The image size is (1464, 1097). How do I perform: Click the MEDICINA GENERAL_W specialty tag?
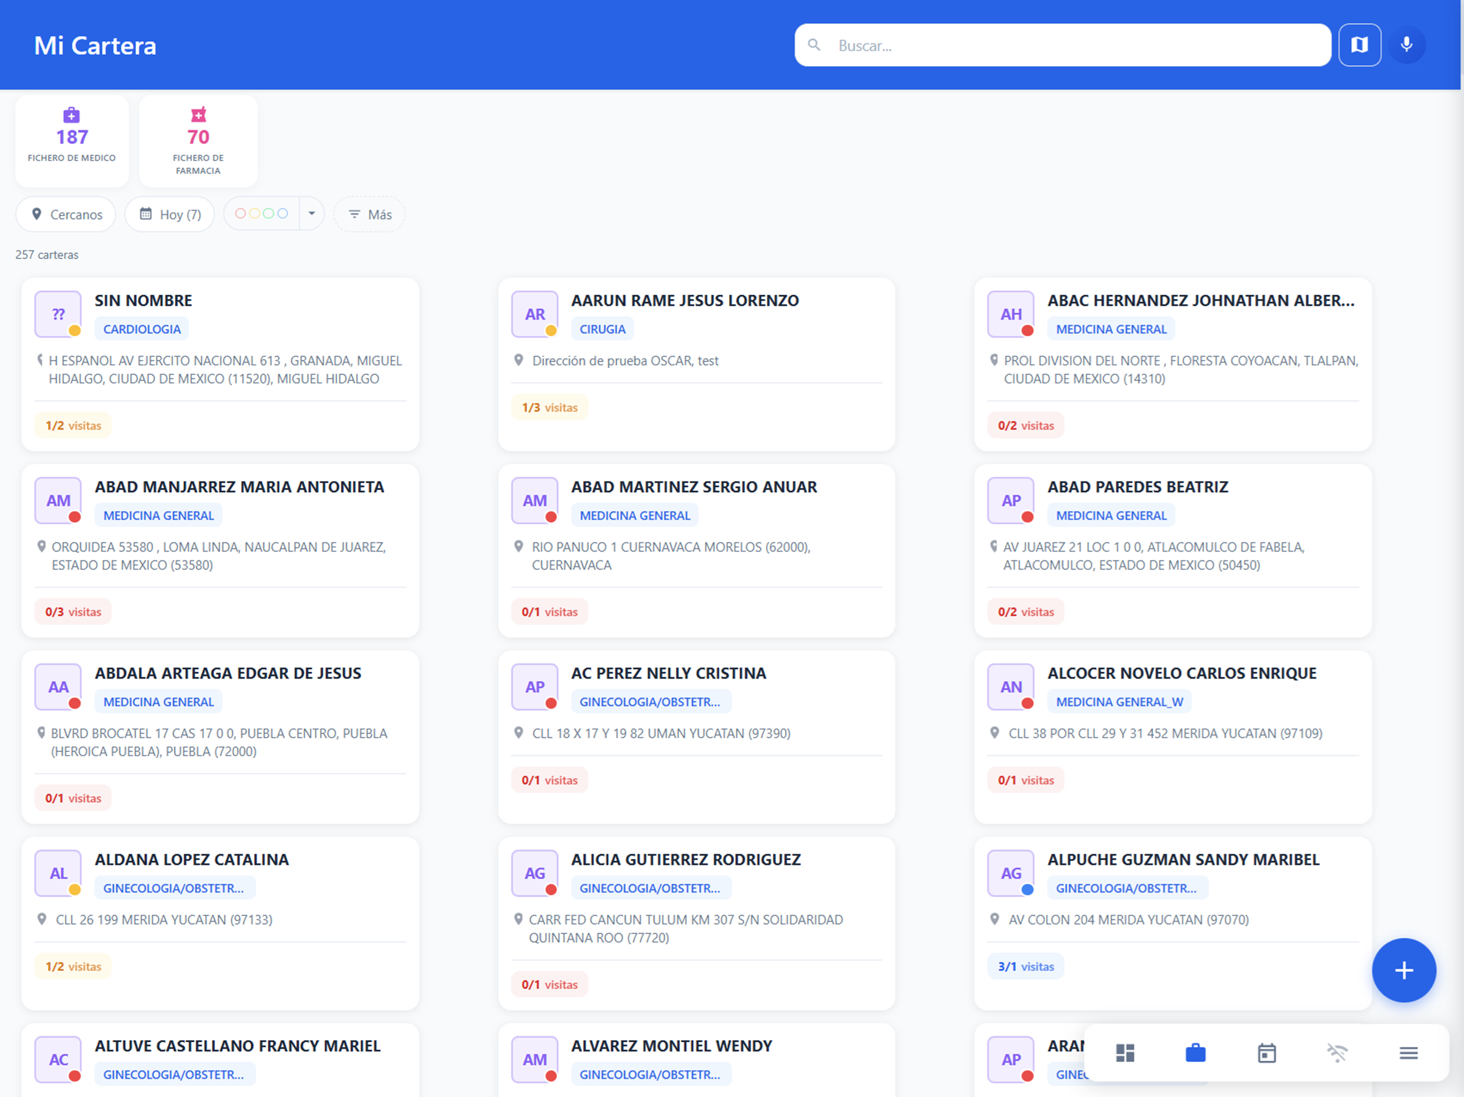click(x=1119, y=701)
